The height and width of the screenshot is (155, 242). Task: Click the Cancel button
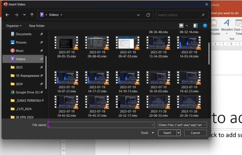tap(195, 133)
